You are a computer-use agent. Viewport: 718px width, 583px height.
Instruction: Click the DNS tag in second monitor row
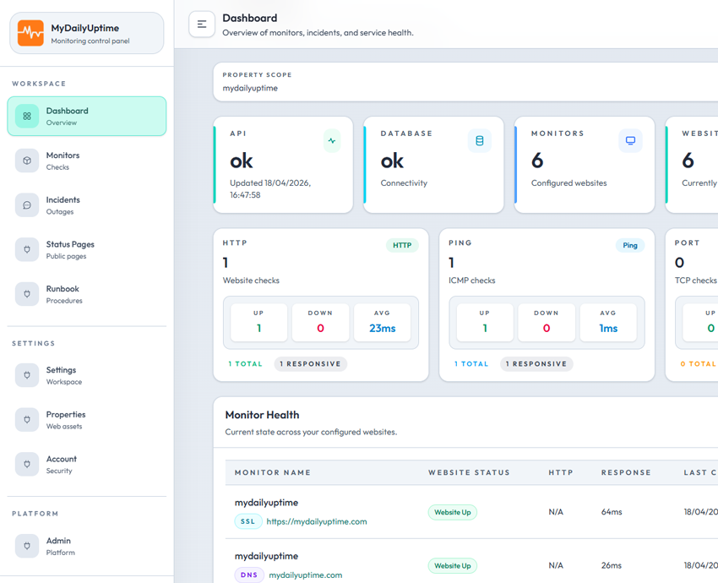pos(249,575)
